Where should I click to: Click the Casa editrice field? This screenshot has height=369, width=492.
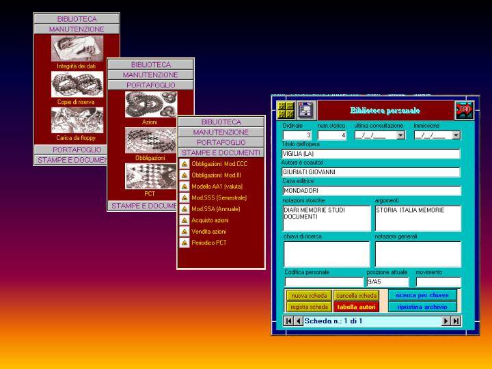click(x=372, y=191)
